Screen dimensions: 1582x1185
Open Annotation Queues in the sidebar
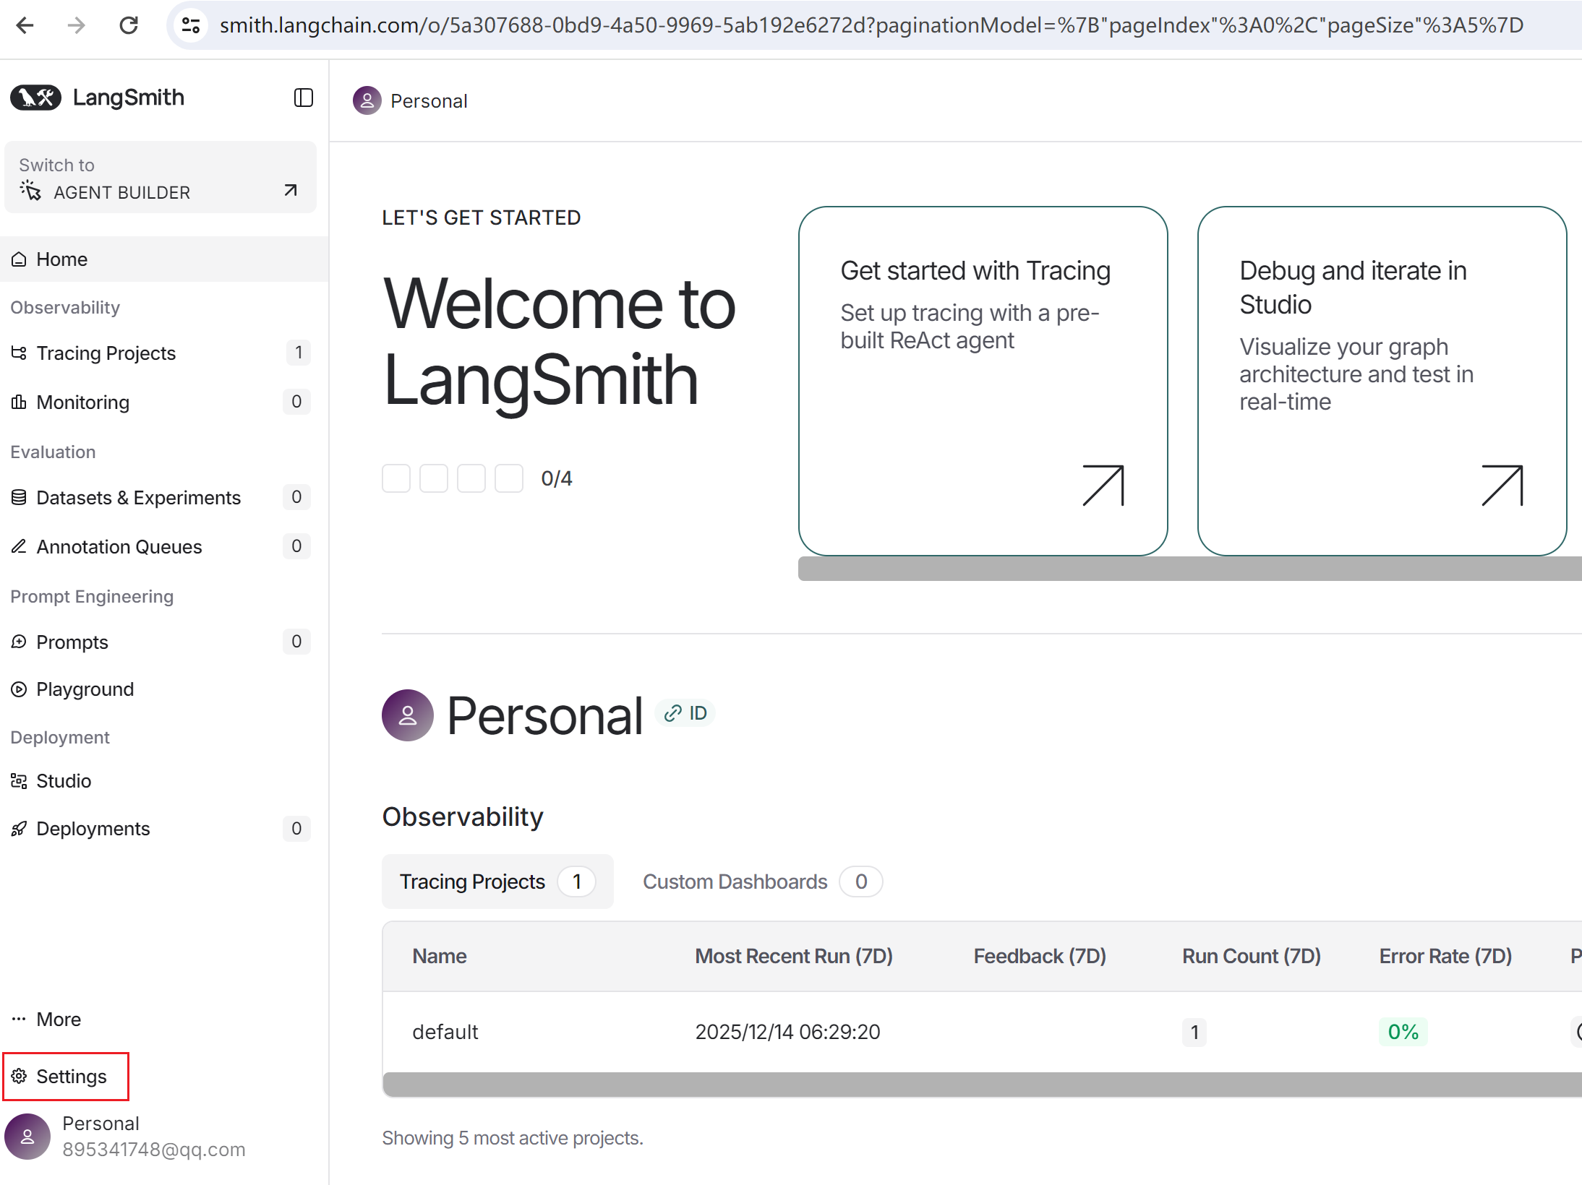point(119,547)
